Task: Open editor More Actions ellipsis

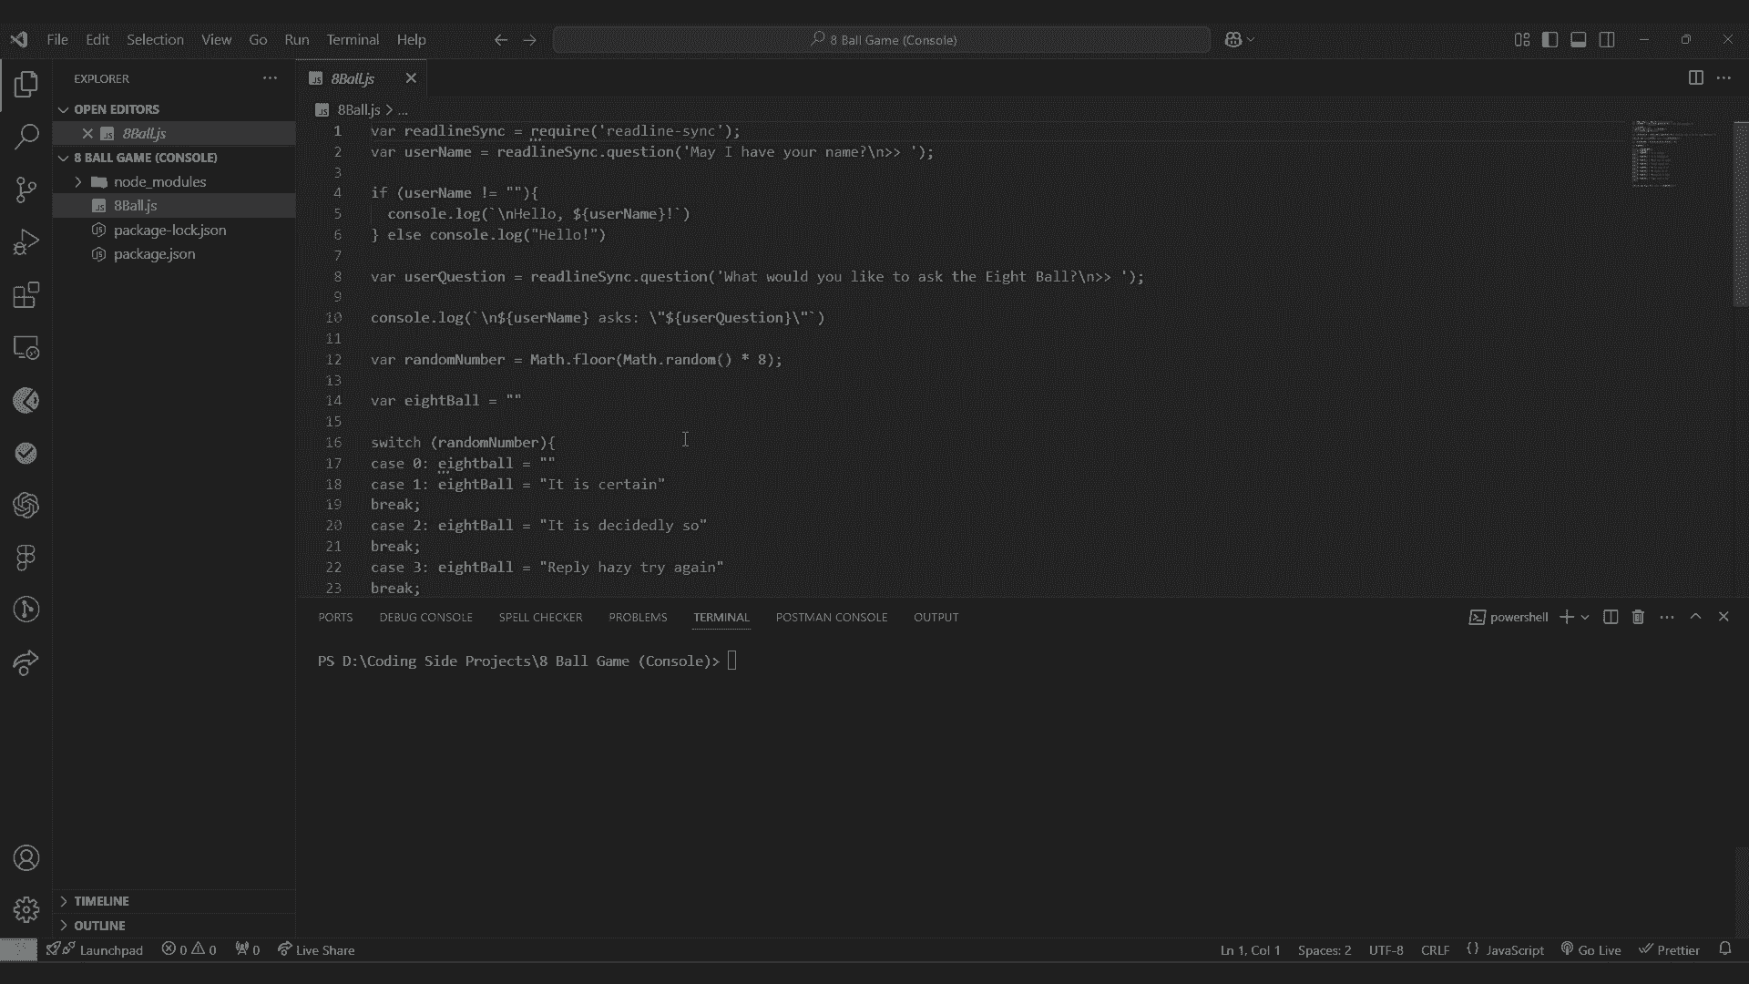Action: pyautogui.click(x=1723, y=78)
